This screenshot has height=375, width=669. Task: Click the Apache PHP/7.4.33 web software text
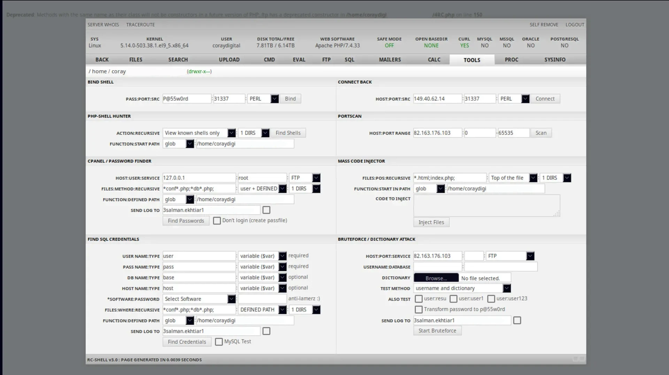point(337,46)
